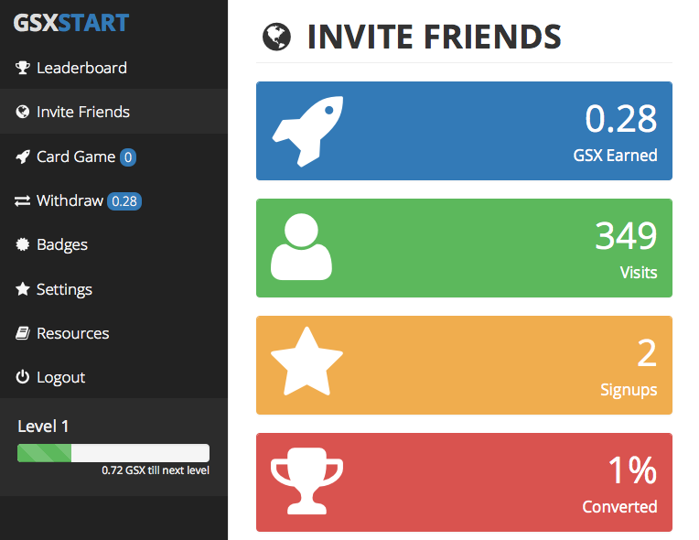Click the rocket icon beside Card Game
Image resolution: width=699 pixels, height=540 pixels.
(22, 157)
